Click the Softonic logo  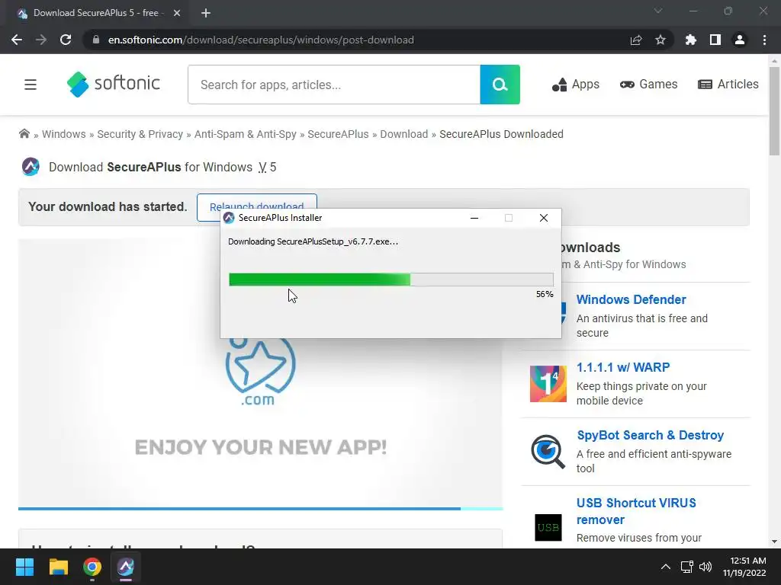click(114, 84)
